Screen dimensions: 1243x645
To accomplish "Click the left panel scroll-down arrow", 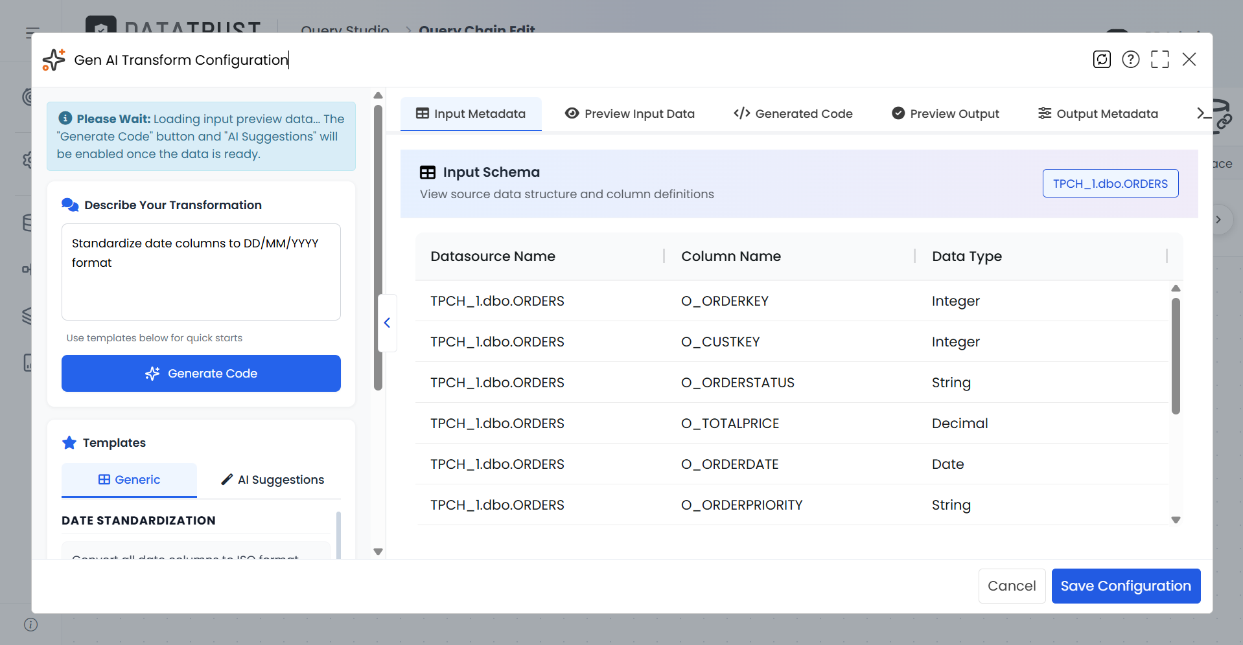I will [378, 552].
